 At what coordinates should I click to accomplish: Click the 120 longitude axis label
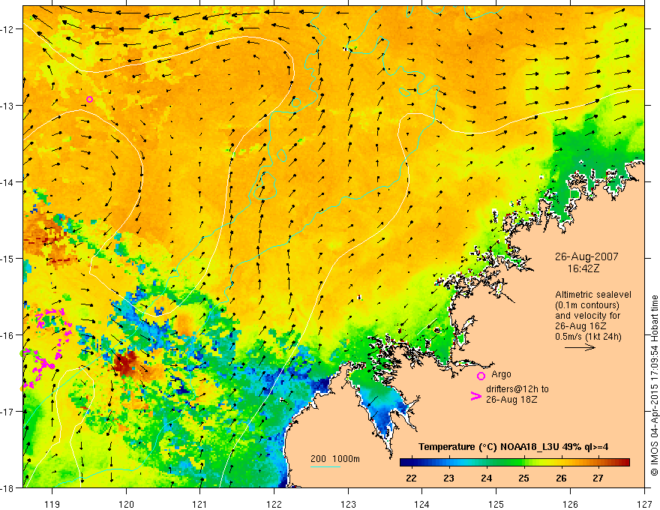[x=126, y=504]
